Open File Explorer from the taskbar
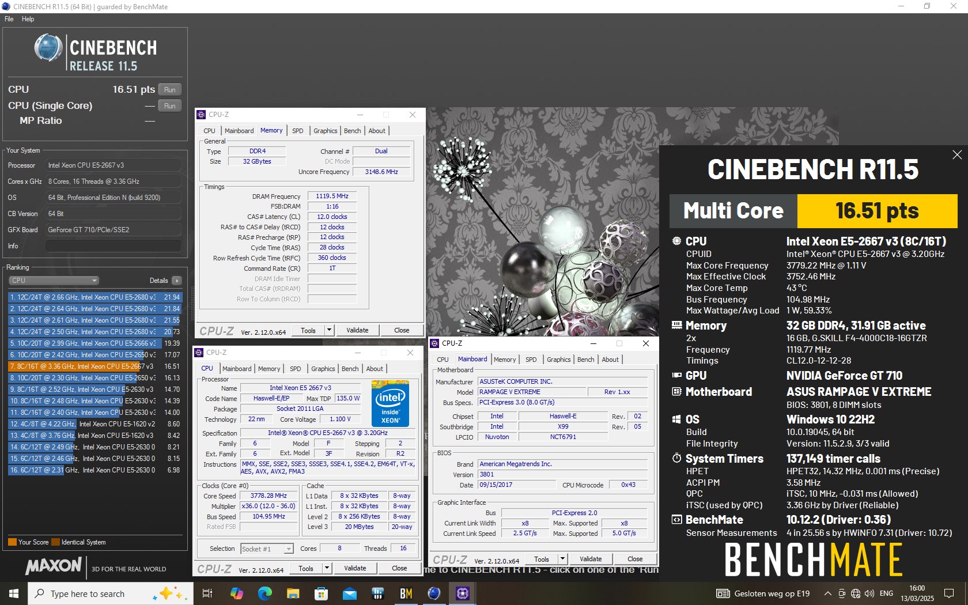 pos(293,593)
